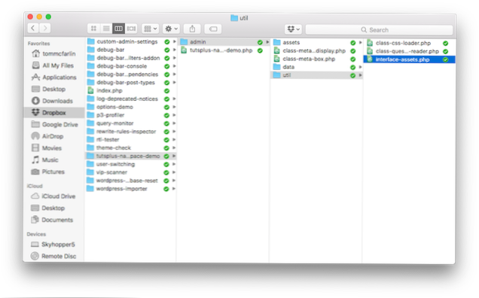Select Remote Disc device
The height and width of the screenshot is (298, 479).
pos(54,256)
